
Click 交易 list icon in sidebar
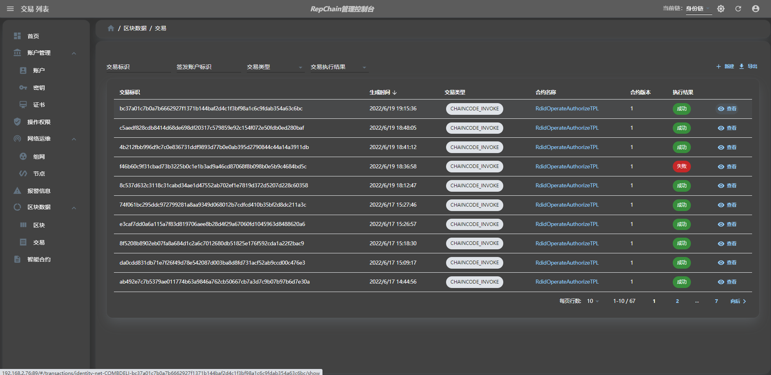pyautogui.click(x=23, y=242)
